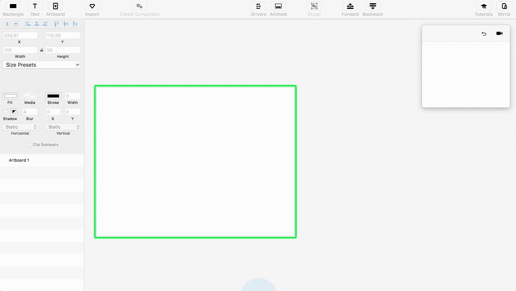Open the Animate panel
516x291 pixels.
tap(278, 6)
